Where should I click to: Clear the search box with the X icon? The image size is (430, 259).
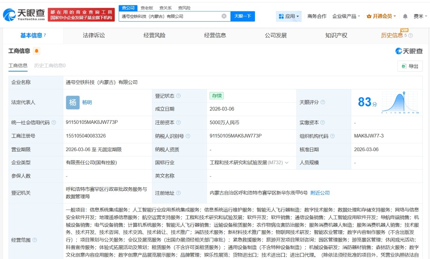[x=224, y=16]
